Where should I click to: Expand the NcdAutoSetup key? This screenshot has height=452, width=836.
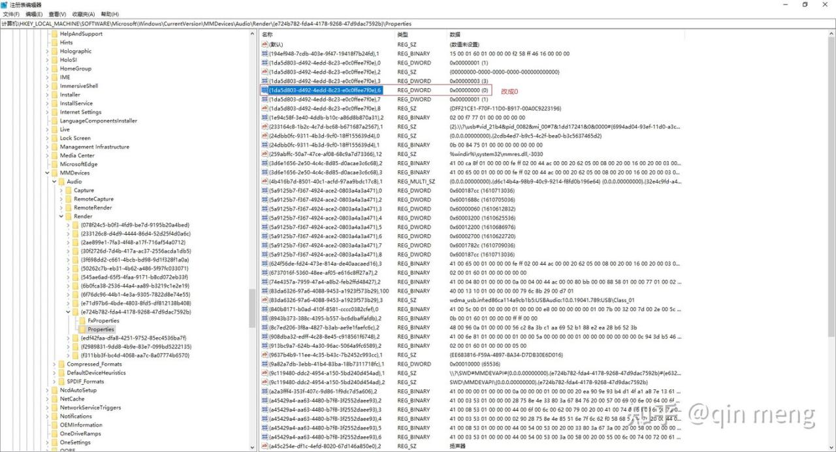48,390
